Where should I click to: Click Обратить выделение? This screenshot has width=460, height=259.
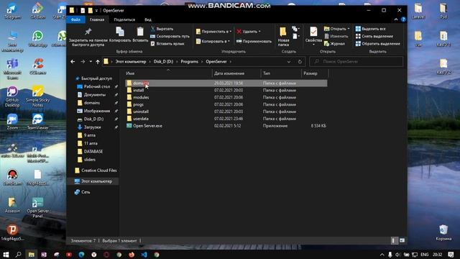(378, 43)
